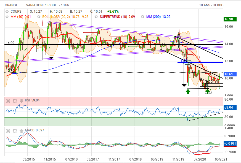This screenshot has width=241, height=163.
Task: Remove the RSI indicator panel
Action: click(x=8, y=101)
